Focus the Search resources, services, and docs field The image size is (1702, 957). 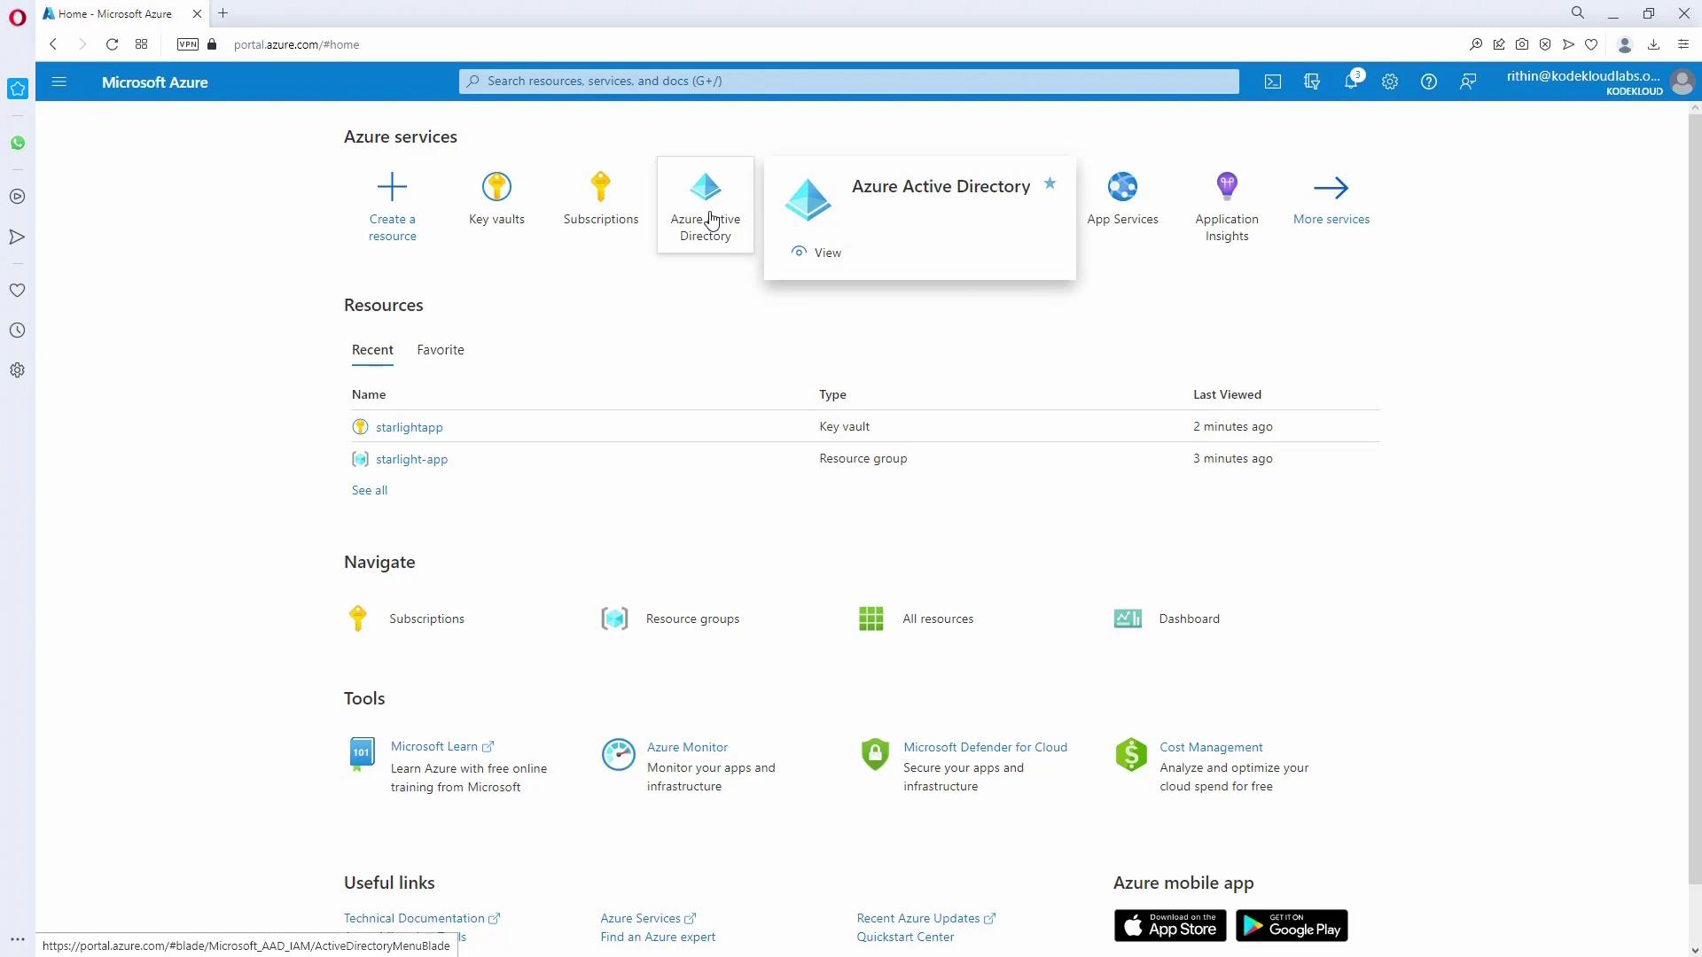tap(848, 82)
